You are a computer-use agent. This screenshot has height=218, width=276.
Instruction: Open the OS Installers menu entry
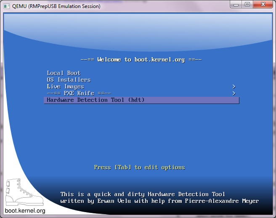tap(141, 80)
